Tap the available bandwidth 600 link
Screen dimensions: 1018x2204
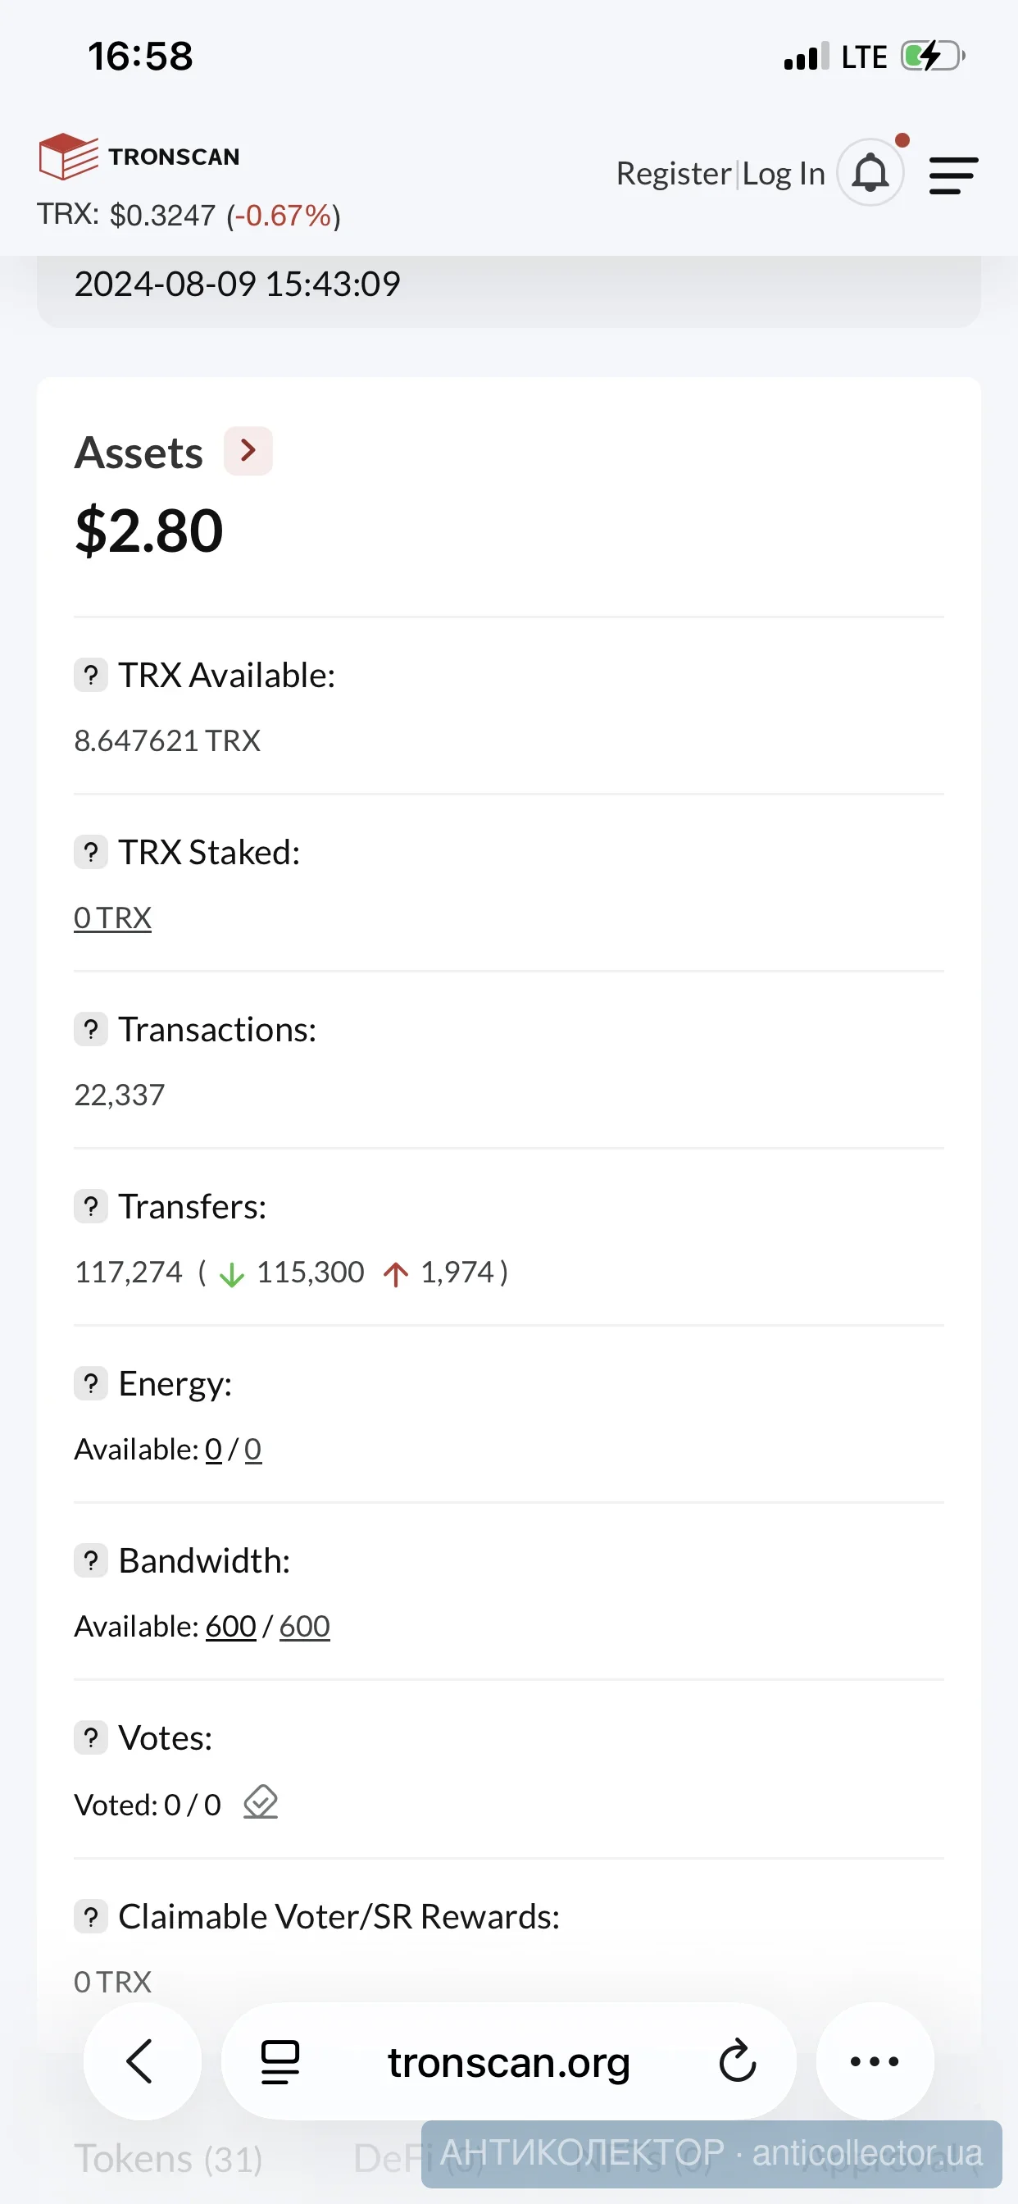(x=231, y=1626)
